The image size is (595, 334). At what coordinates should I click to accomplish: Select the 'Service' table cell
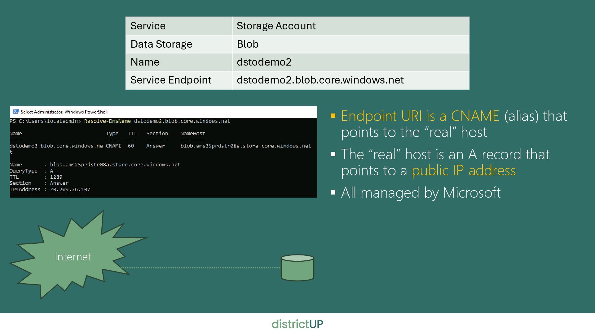click(179, 26)
